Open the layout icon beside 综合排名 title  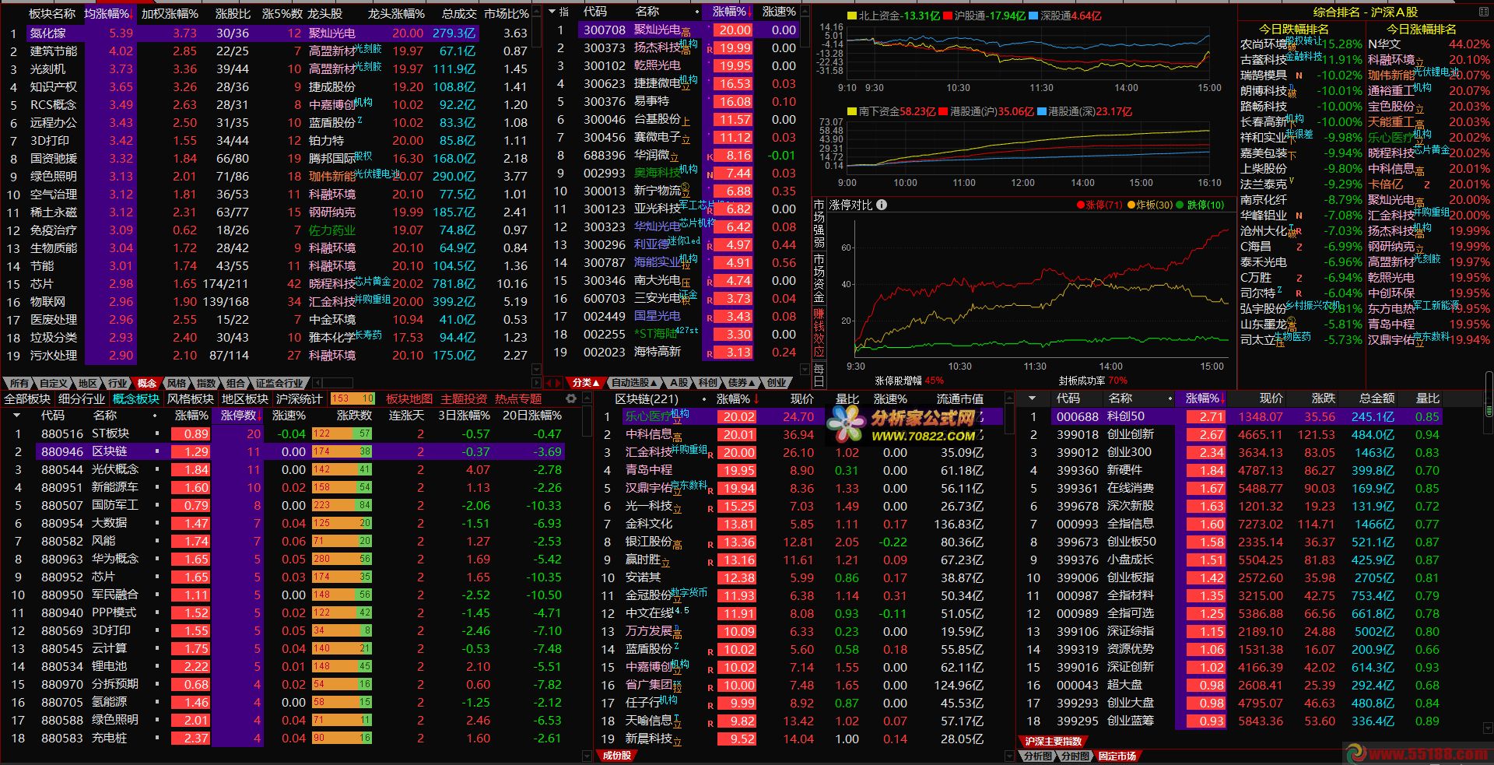click(x=1484, y=12)
